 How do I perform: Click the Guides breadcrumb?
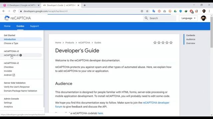(x=98, y=43)
